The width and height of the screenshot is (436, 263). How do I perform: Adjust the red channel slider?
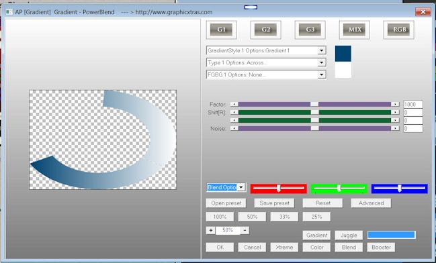pyautogui.click(x=278, y=189)
